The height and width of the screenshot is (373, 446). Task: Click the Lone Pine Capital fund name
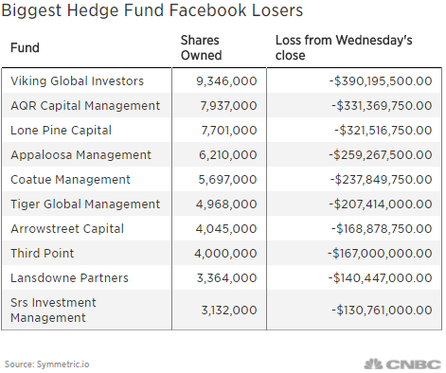pos(61,131)
